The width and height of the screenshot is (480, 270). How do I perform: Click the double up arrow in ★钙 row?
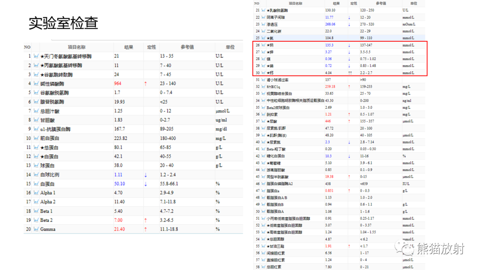coord(350,73)
